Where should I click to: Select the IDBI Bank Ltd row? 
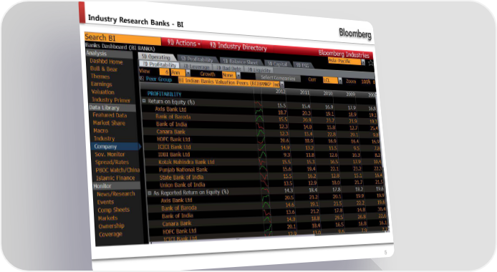[262, 155]
